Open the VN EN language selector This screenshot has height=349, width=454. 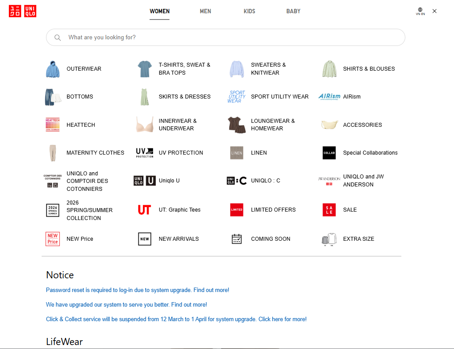420,11
